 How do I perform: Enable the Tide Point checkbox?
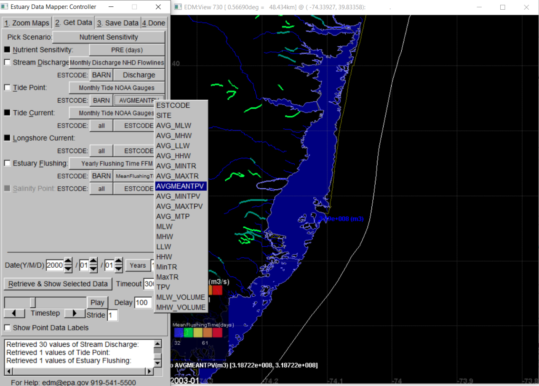click(x=7, y=88)
